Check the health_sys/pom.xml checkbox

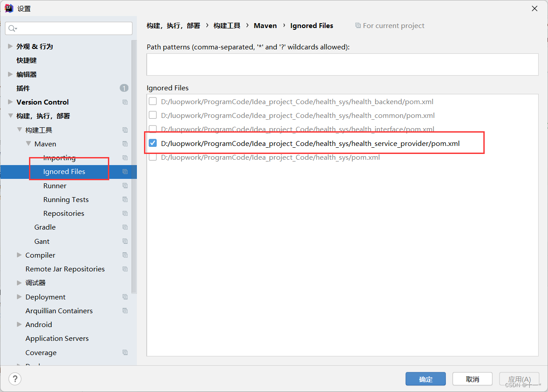pos(152,157)
